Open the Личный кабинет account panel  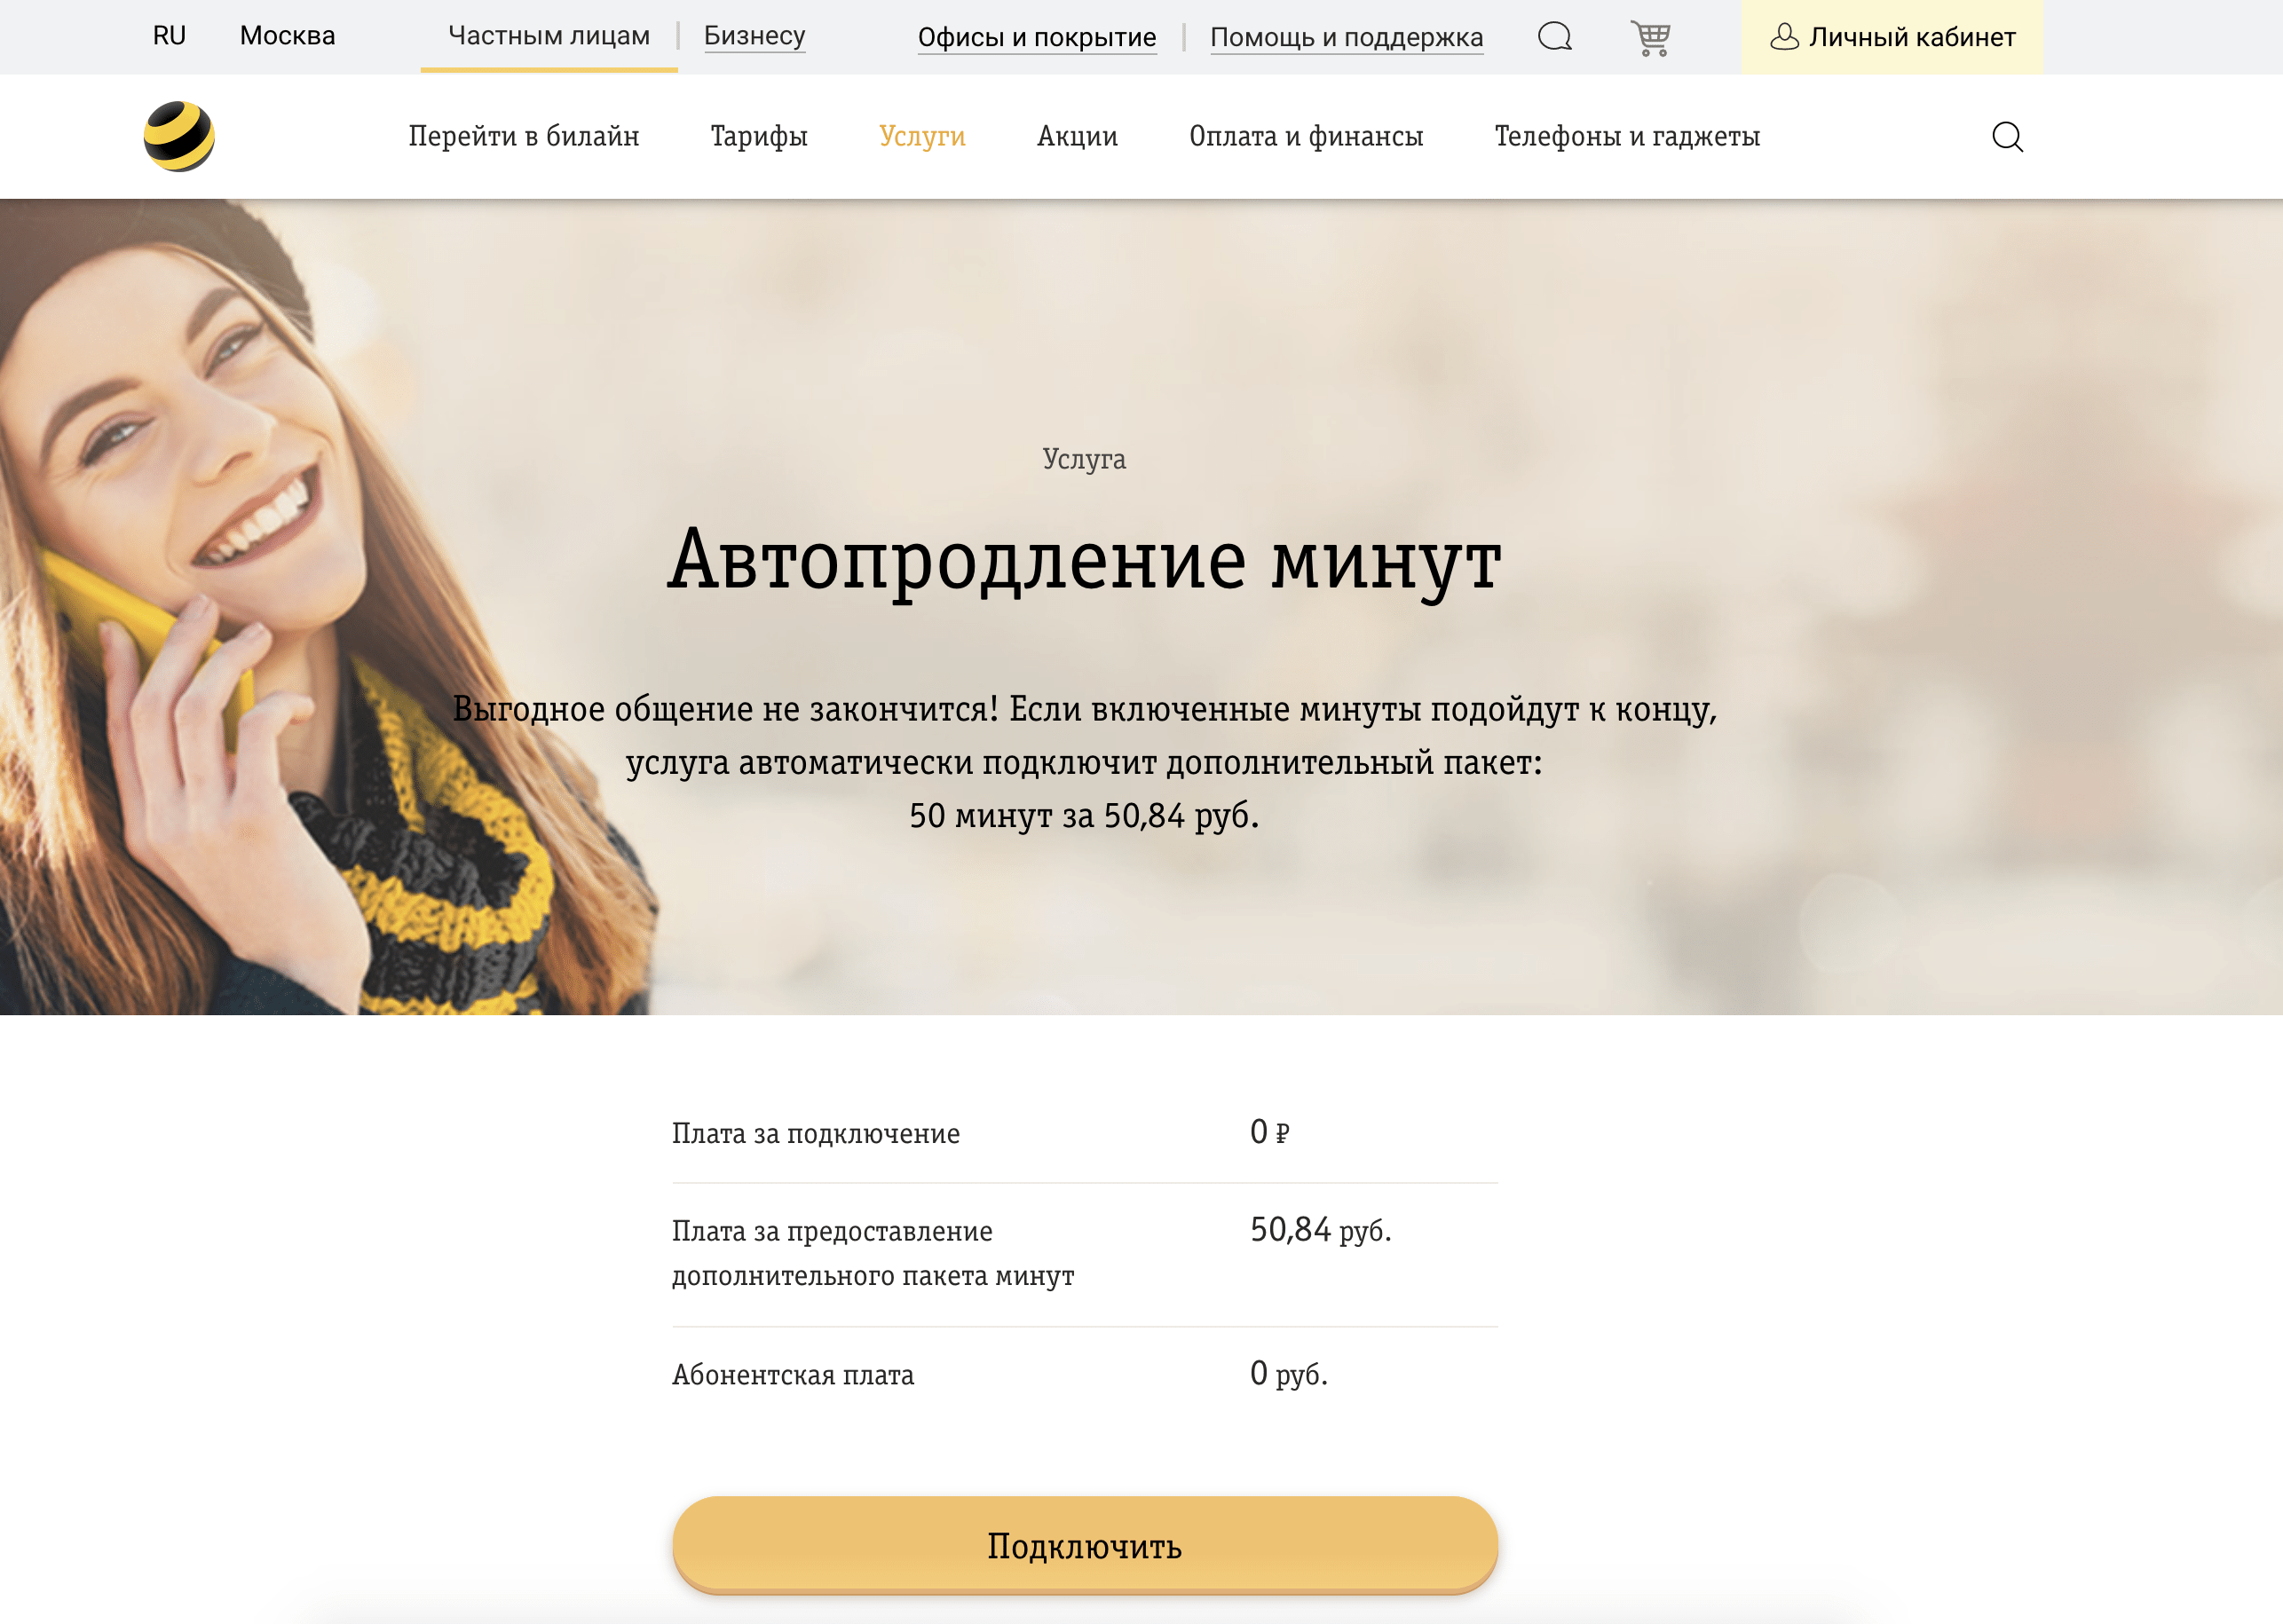pos(1912,37)
